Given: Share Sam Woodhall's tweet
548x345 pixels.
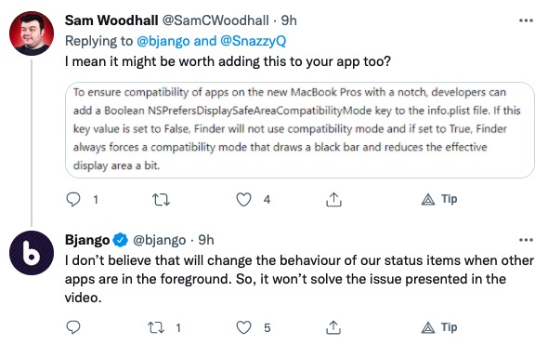Looking at the screenshot, I should [333, 199].
